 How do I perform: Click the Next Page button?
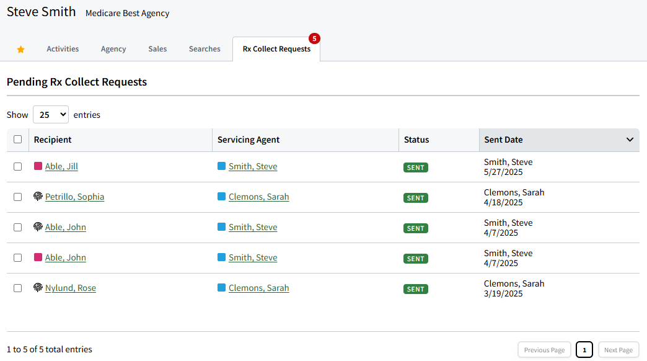(x=618, y=350)
